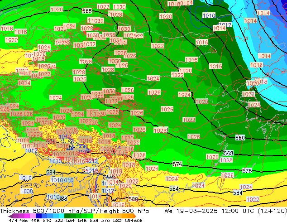This screenshot has width=287, height=222.
Task: Select the 1038 pressure label
Action: [92, 35]
